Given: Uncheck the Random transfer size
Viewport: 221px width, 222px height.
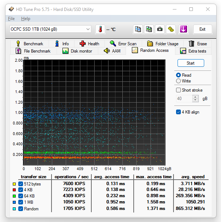Looking at the screenshot, I should pyautogui.click(x=20, y=209).
